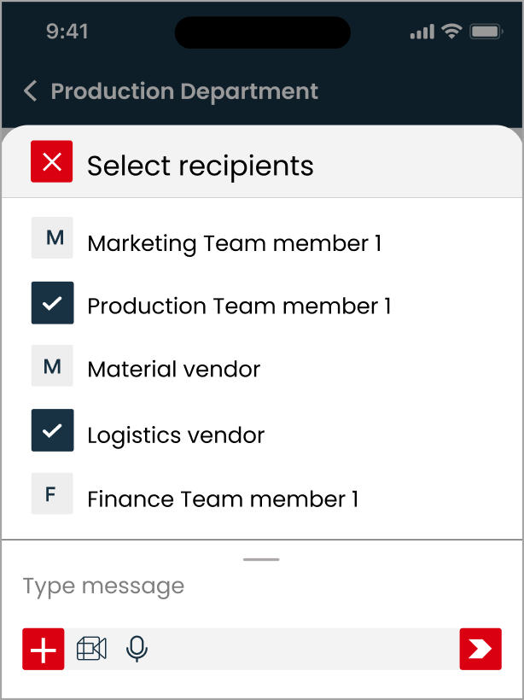Tap the Type message input field
This screenshot has width=524, height=700.
coord(102,586)
